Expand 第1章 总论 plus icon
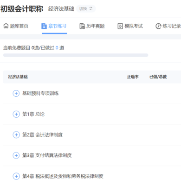The width and height of the screenshot is (181, 186). tap(16, 114)
